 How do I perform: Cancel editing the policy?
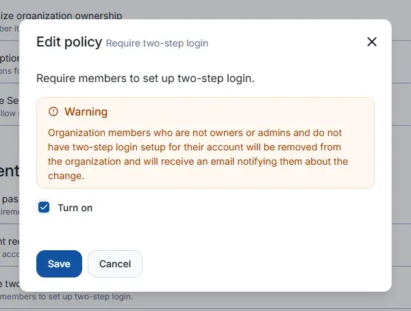point(115,264)
